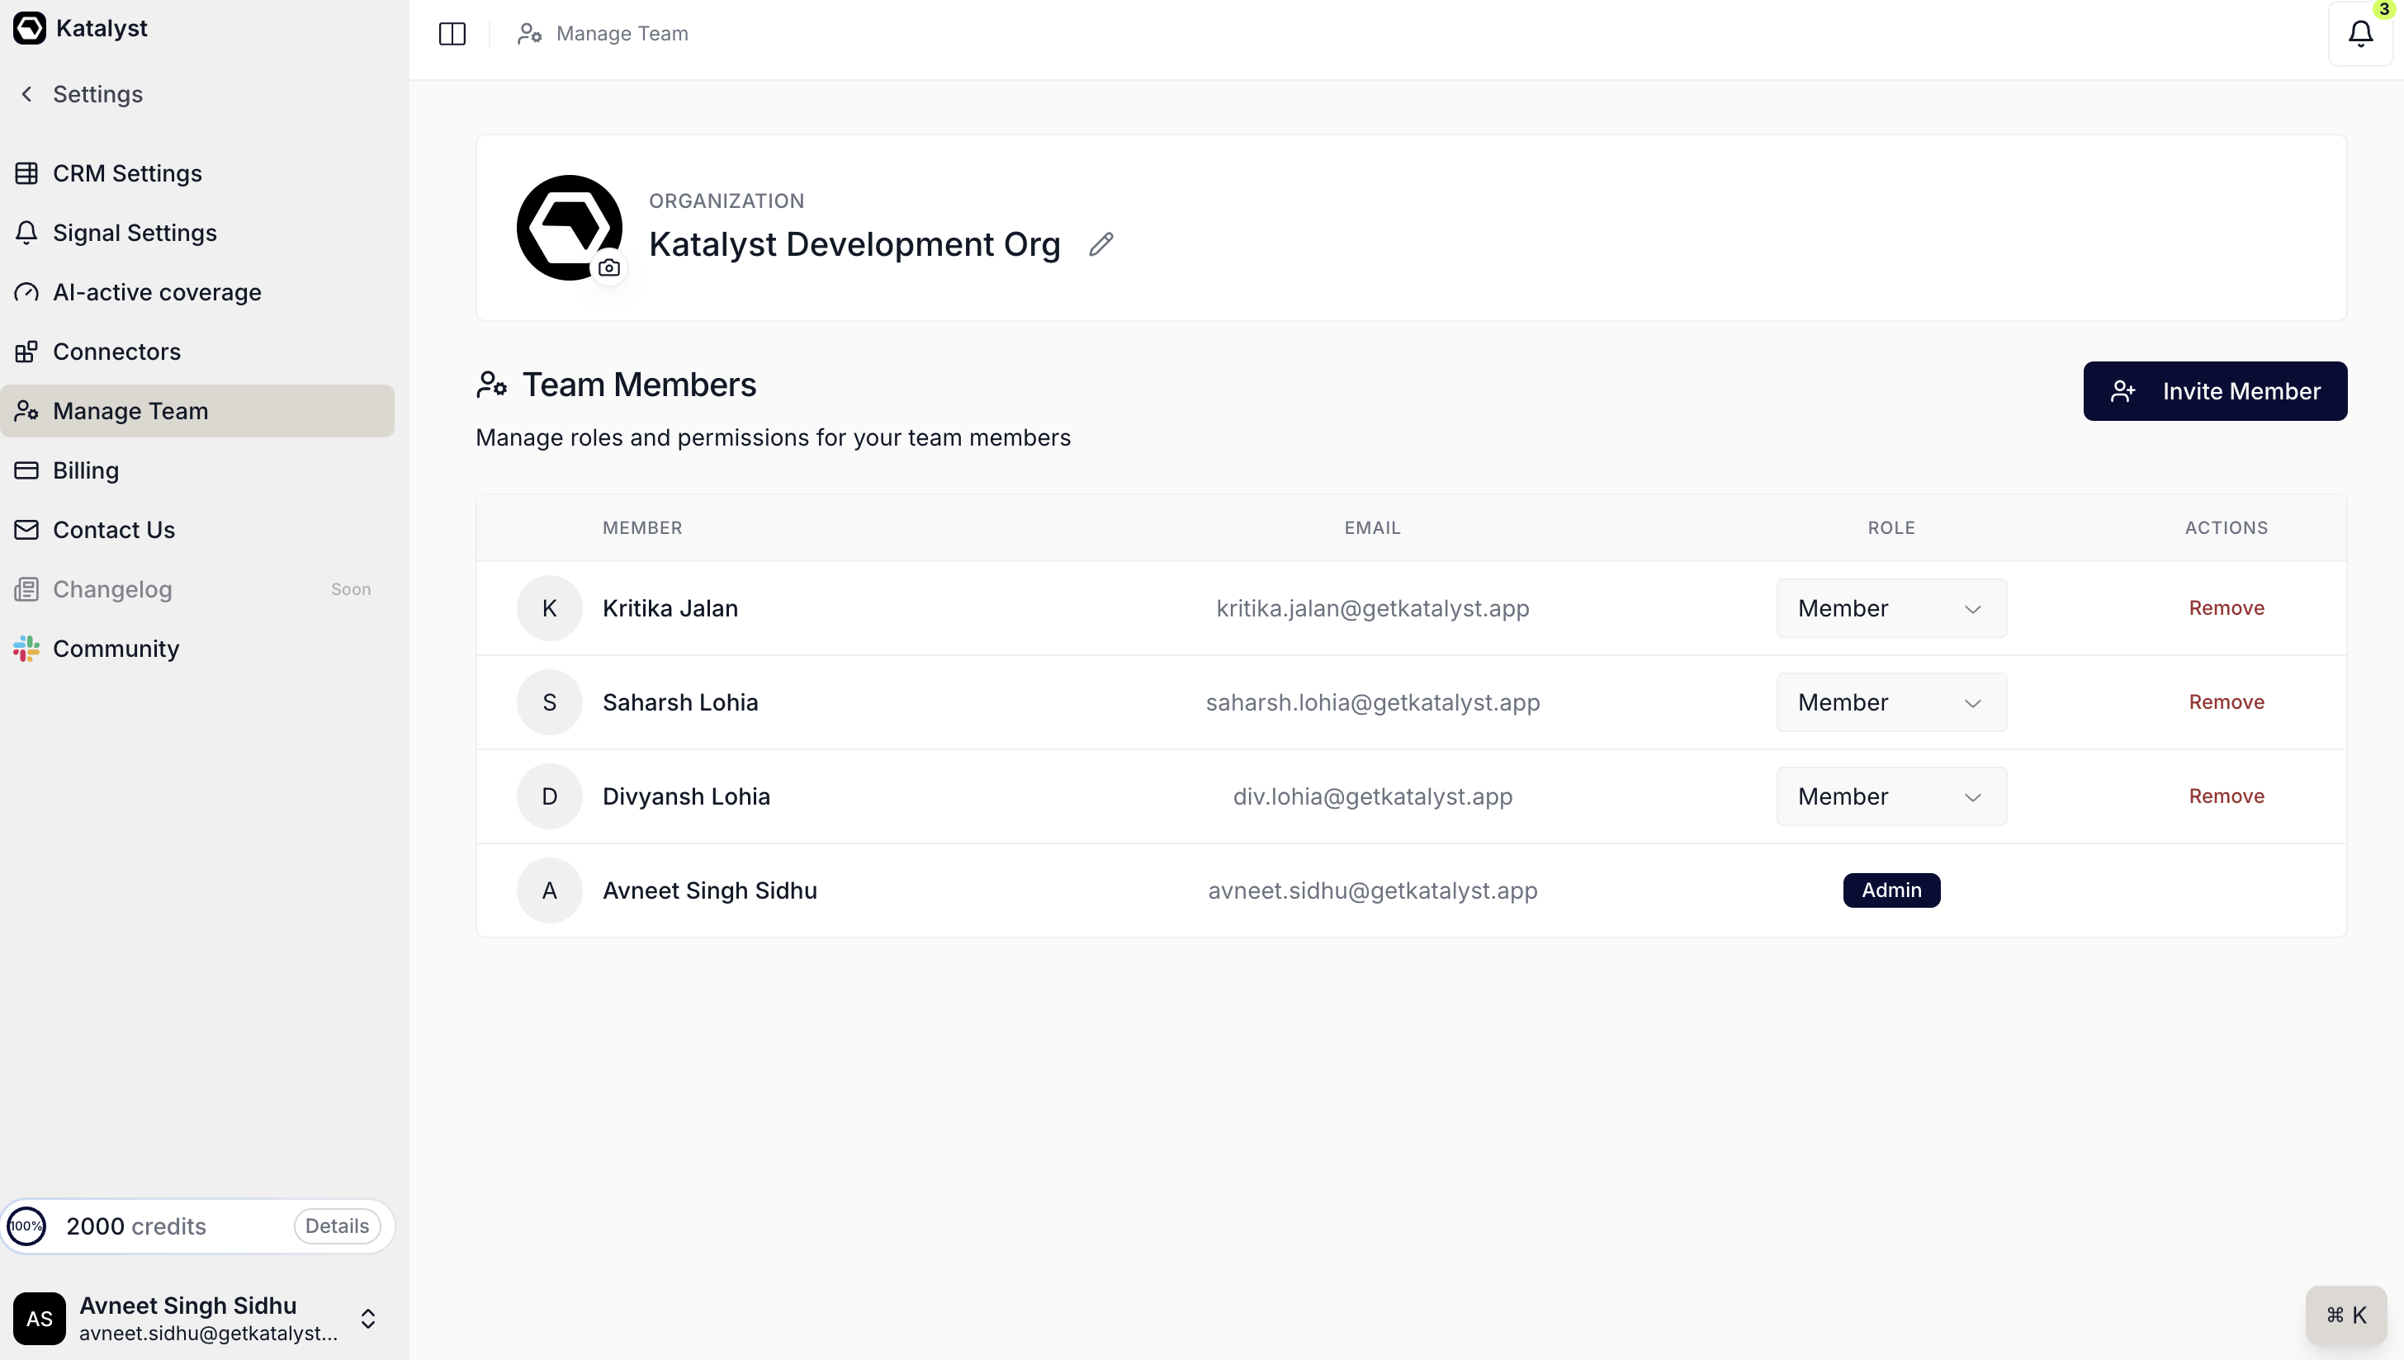Remove Saharsh Lohia from team
This screenshot has height=1360, width=2404.
click(x=2227, y=702)
